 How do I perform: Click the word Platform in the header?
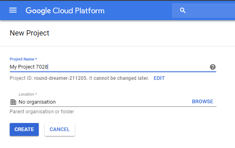pyautogui.click(x=90, y=10)
